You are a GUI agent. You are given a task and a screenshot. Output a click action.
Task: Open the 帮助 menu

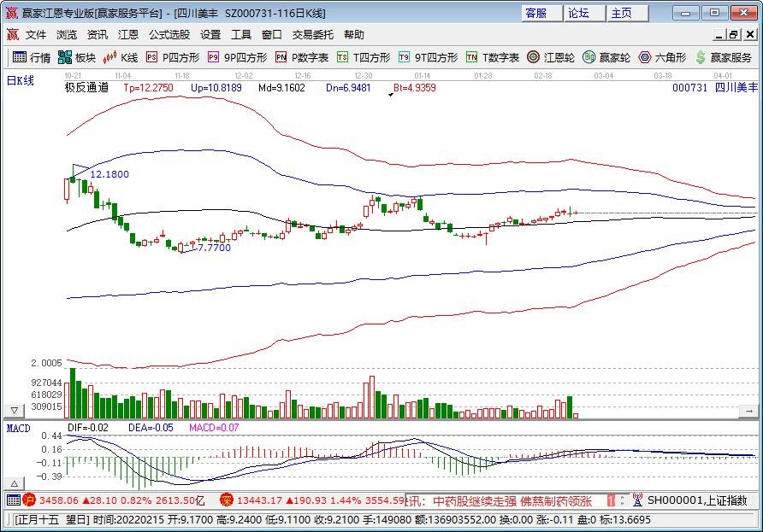[x=354, y=34]
